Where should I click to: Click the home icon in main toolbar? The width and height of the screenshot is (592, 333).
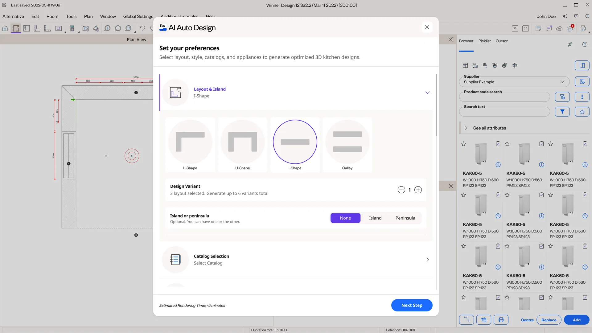coord(5,28)
